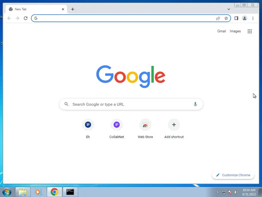The width and height of the screenshot is (262, 197).
Task: Click Customize Chrome button
Action: click(x=233, y=175)
